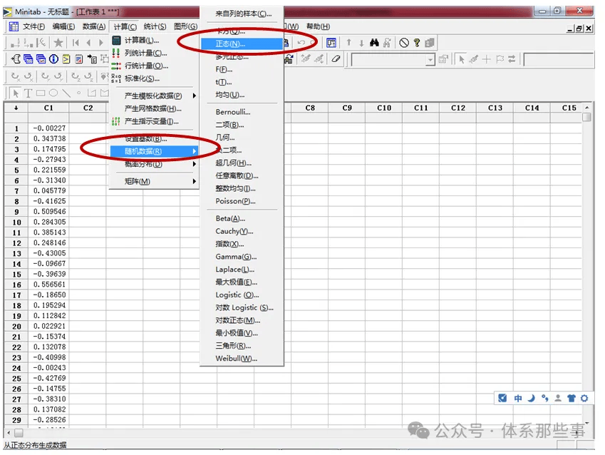The width and height of the screenshot is (605, 455).
Task: Click the shirt skin icon on the input method bar
Action: click(572, 398)
